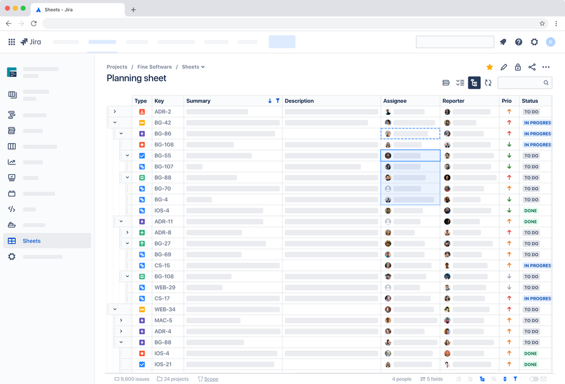565x384 pixels.
Task: Click the browser reload button
Action: (34, 23)
